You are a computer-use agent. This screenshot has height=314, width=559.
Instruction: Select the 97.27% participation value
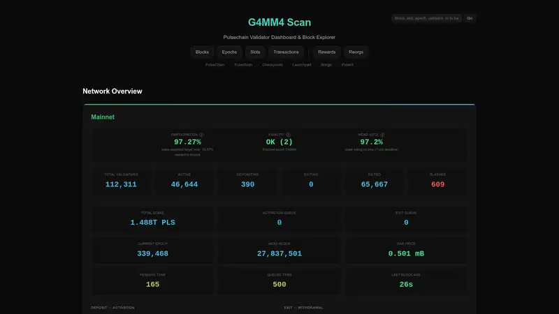click(x=187, y=142)
